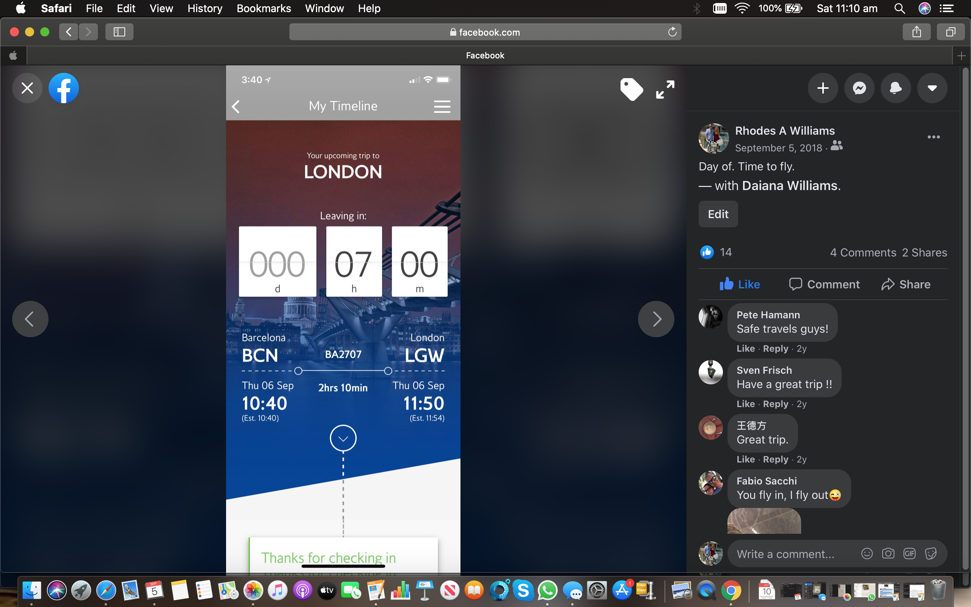Open the Bookmarks menu

264,8
